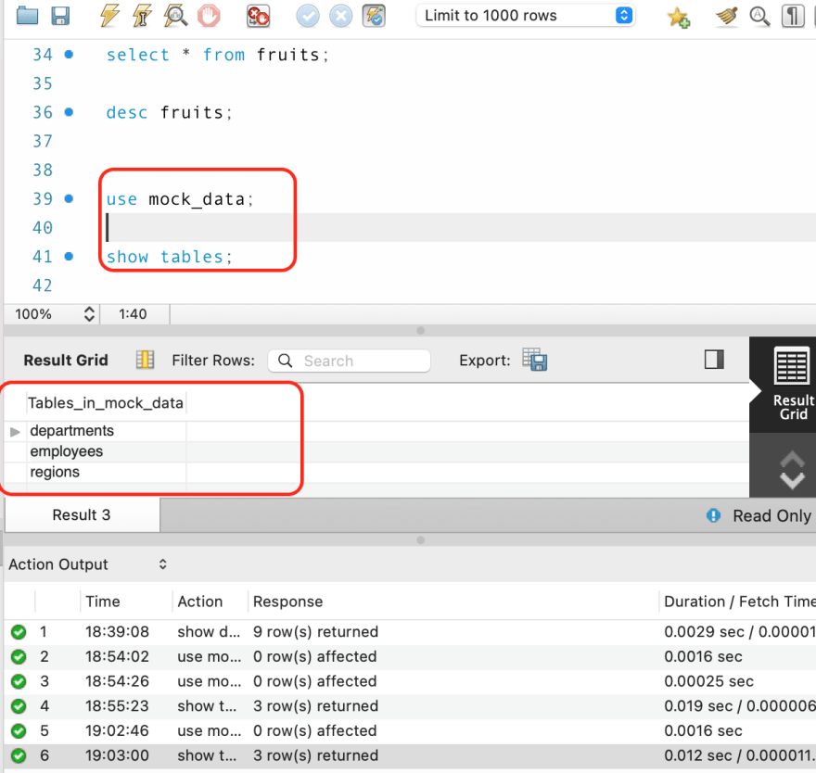
Task: Place cursor in 'select * from fruits;' line
Action: 218,55
